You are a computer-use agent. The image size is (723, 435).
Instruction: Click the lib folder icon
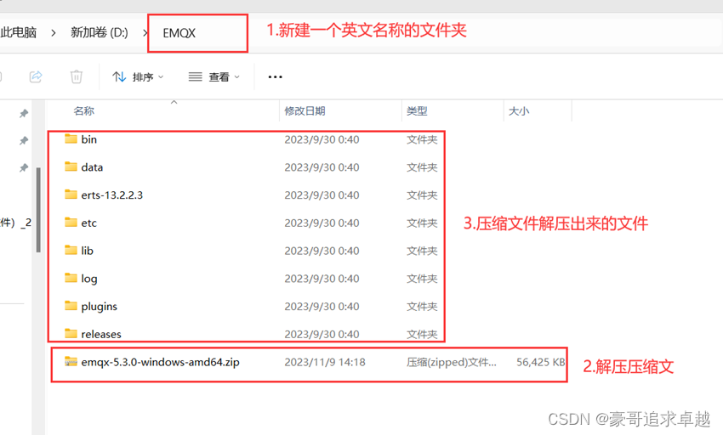click(71, 251)
